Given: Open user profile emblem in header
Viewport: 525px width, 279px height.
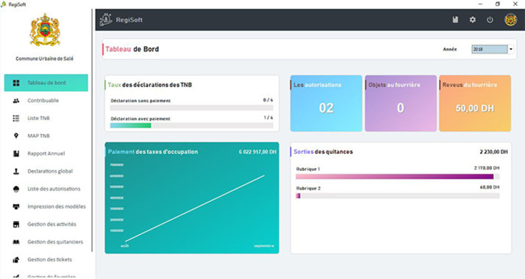Looking at the screenshot, I should click(x=510, y=20).
